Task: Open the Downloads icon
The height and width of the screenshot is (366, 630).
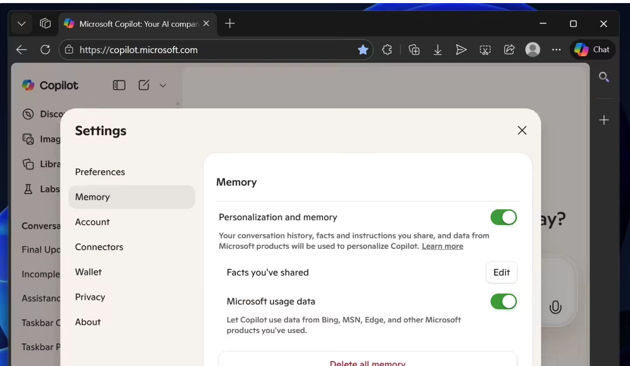Action: pyautogui.click(x=437, y=50)
